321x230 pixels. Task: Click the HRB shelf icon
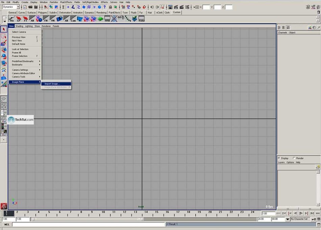[107, 19]
